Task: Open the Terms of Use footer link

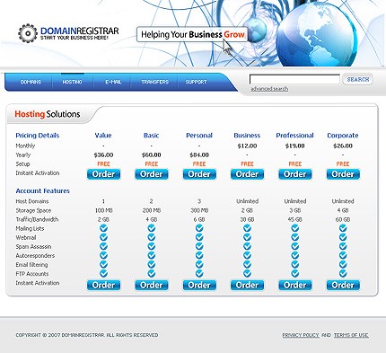Action: point(351,335)
